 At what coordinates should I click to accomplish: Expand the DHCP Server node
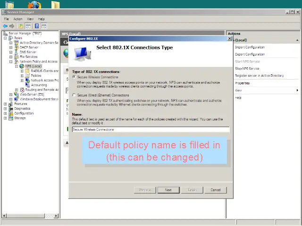(11, 48)
